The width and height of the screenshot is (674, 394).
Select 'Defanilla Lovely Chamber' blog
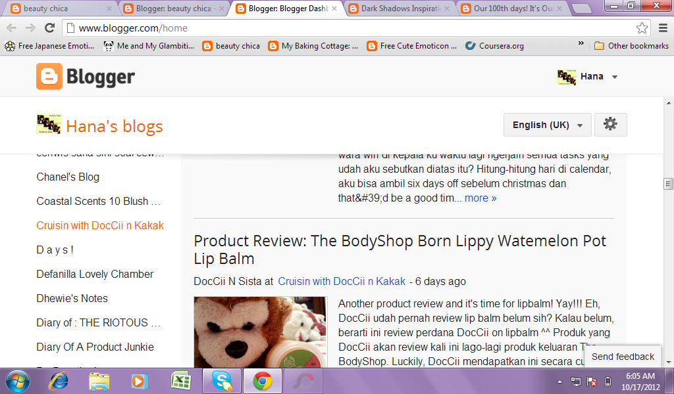95,274
